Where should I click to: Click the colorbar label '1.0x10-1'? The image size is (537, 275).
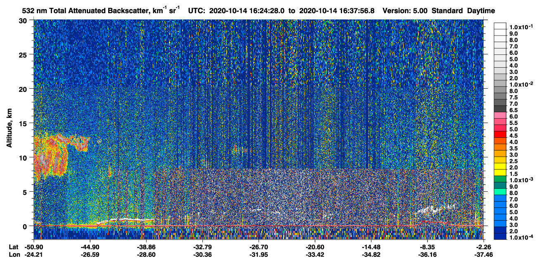coord(522,26)
